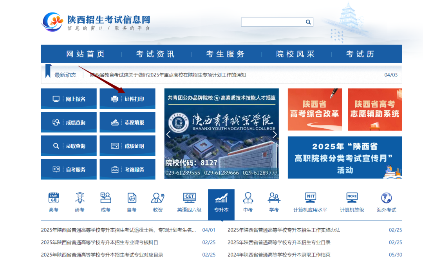Select the 成绩证明 score certificate service

[127, 146]
